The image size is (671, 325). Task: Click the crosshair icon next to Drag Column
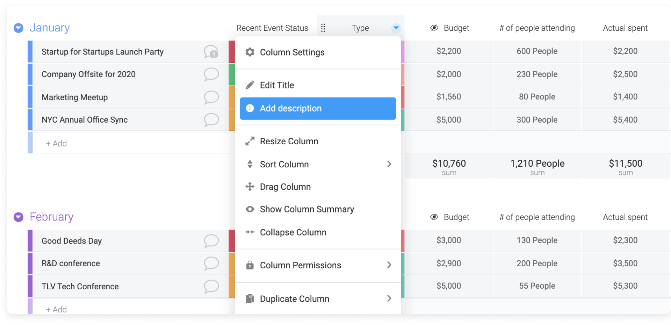(250, 187)
